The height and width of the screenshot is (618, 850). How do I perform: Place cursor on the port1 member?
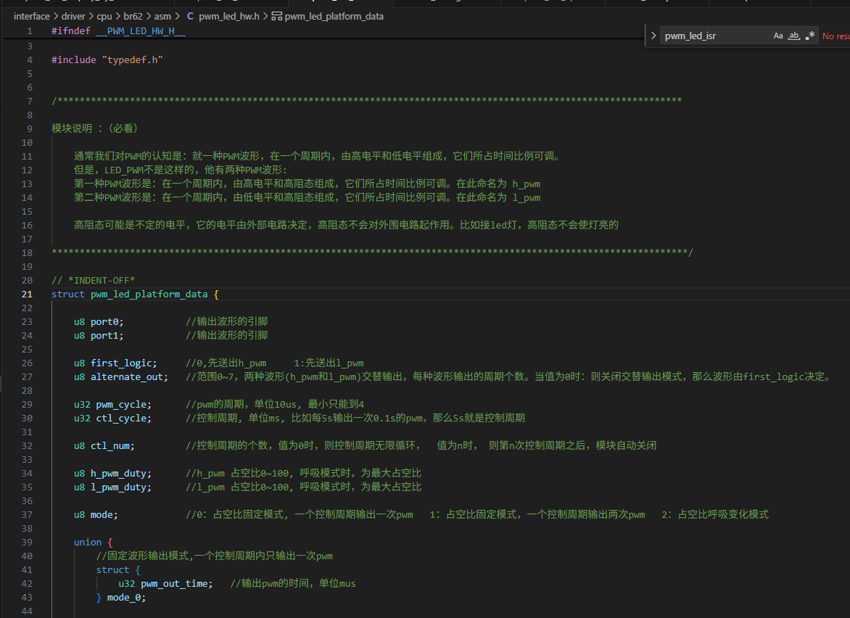click(105, 336)
